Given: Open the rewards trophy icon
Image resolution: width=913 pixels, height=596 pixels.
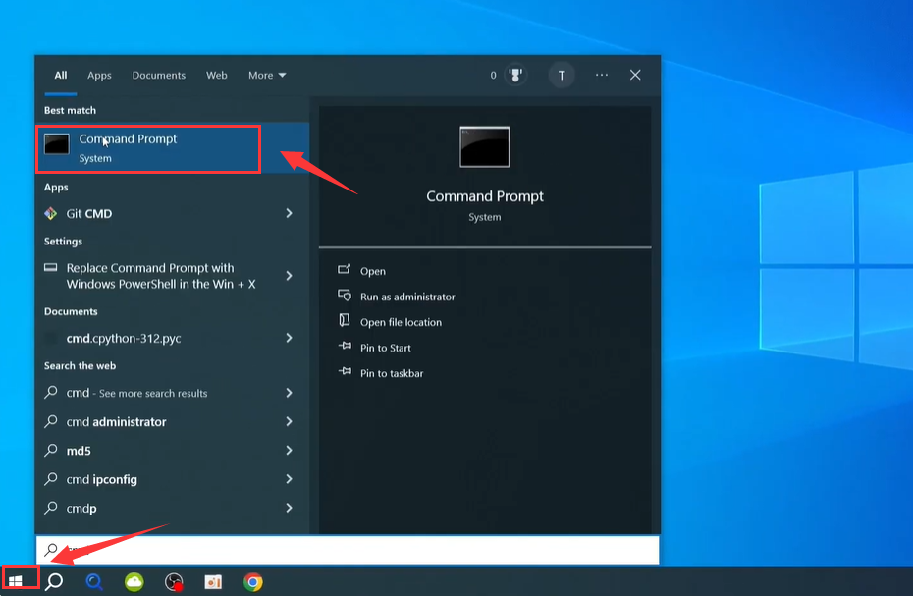Looking at the screenshot, I should [514, 76].
